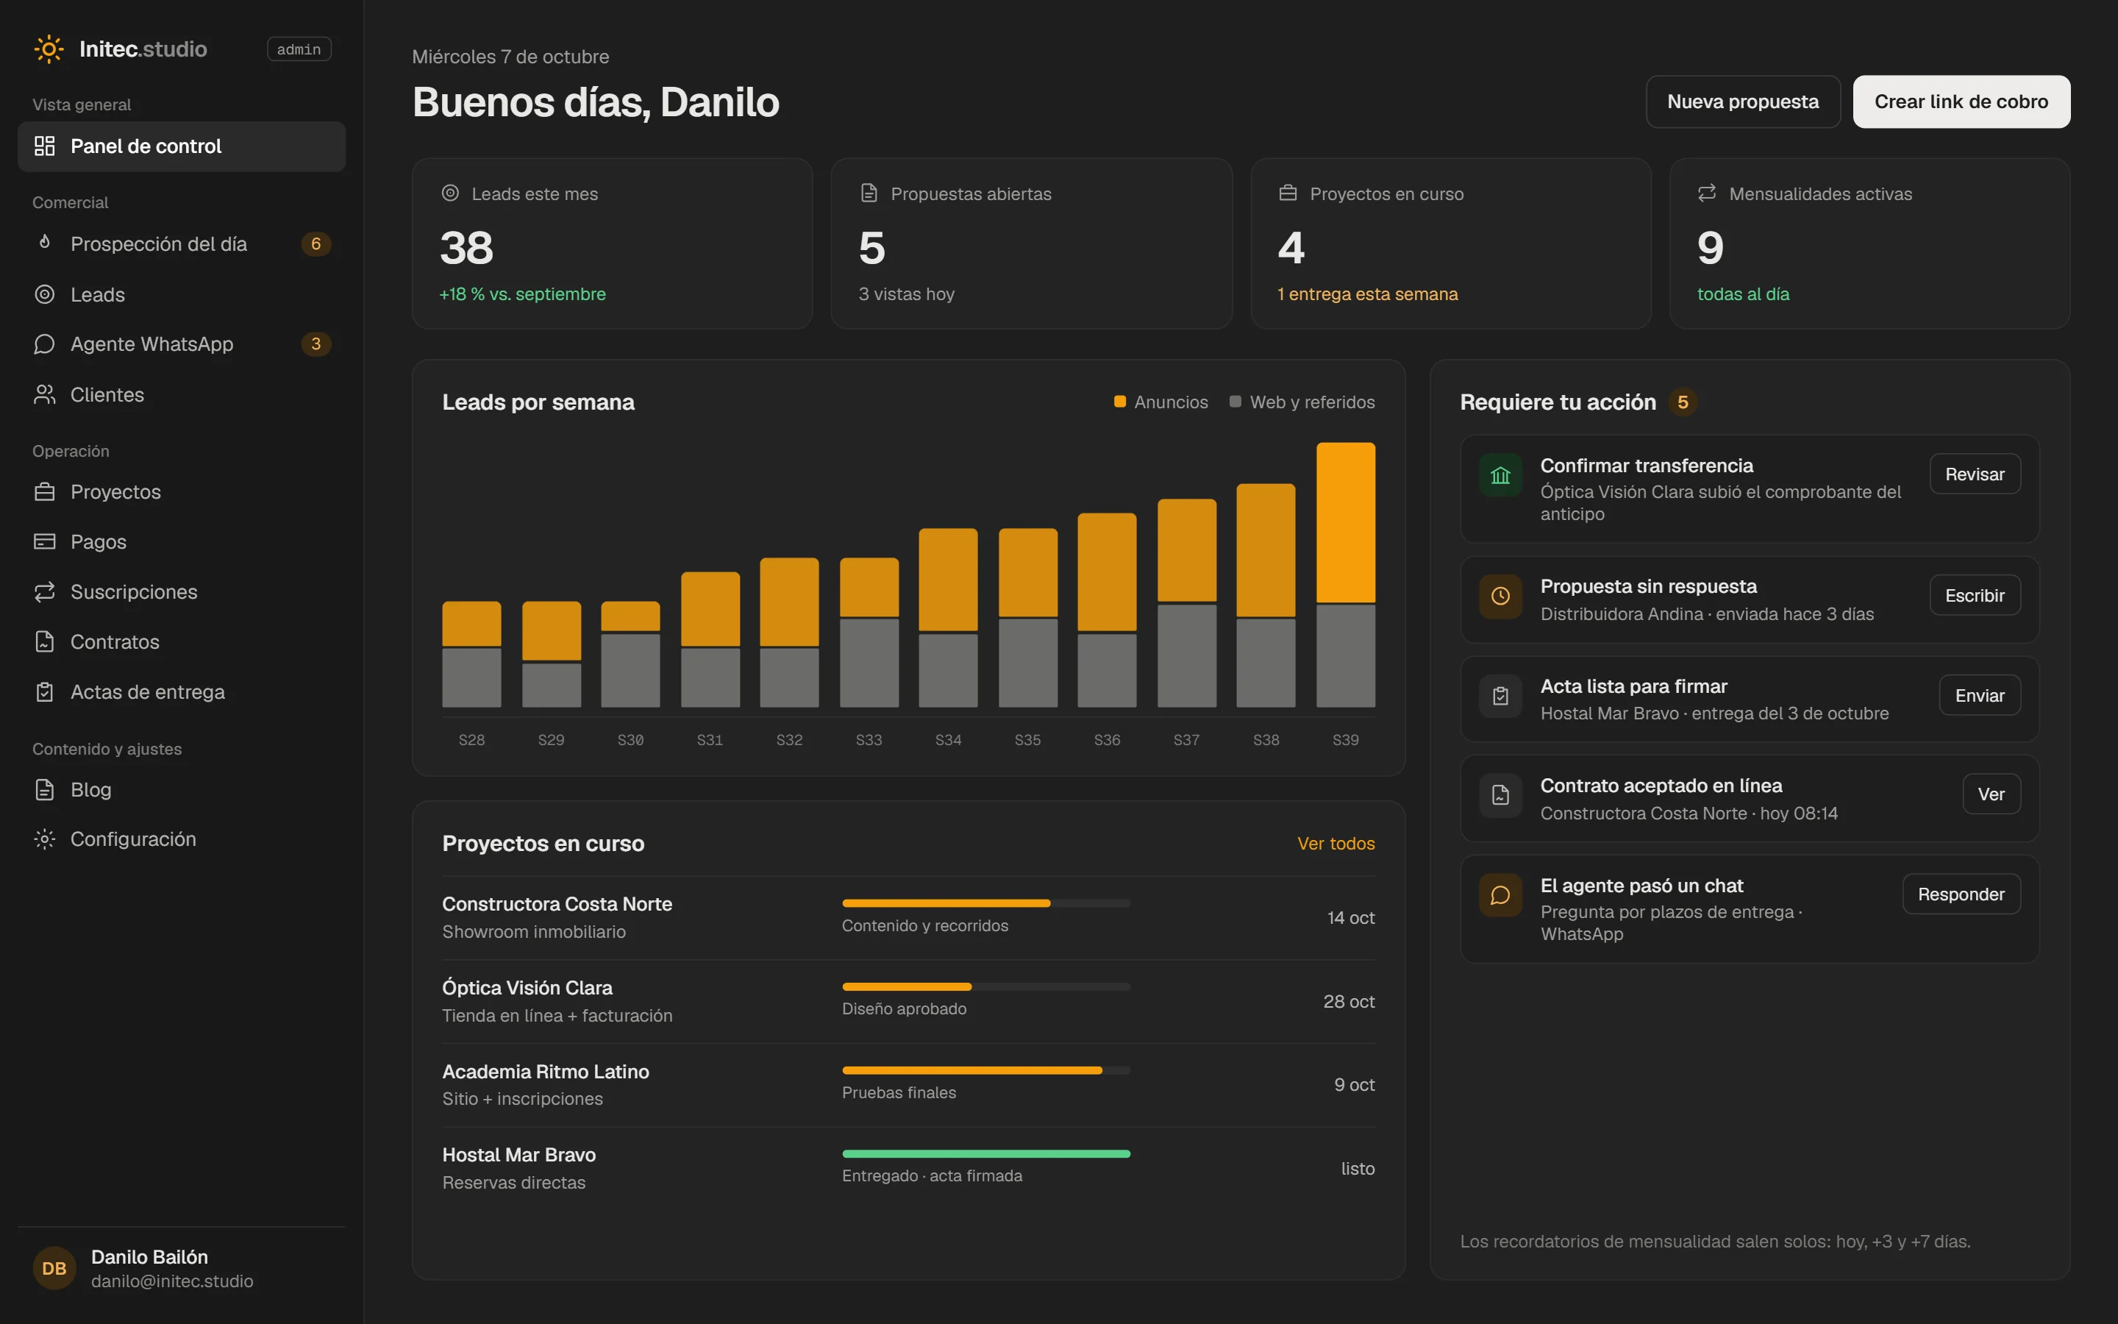Click the target icon beside Leads in sidebar
The height and width of the screenshot is (1324, 2118).
[45, 294]
